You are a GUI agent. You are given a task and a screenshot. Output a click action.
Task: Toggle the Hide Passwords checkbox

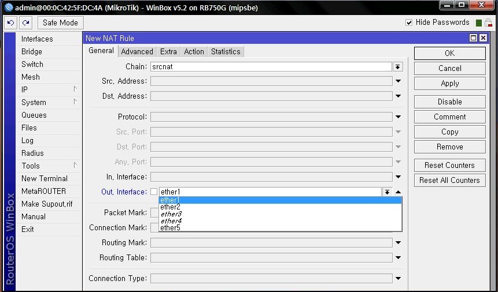point(409,23)
